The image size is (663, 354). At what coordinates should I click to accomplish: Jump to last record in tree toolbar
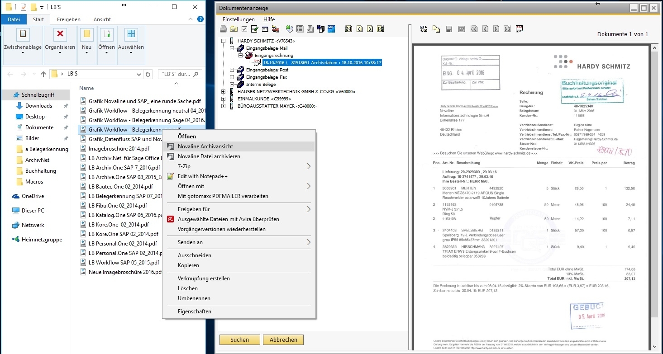click(x=381, y=29)
